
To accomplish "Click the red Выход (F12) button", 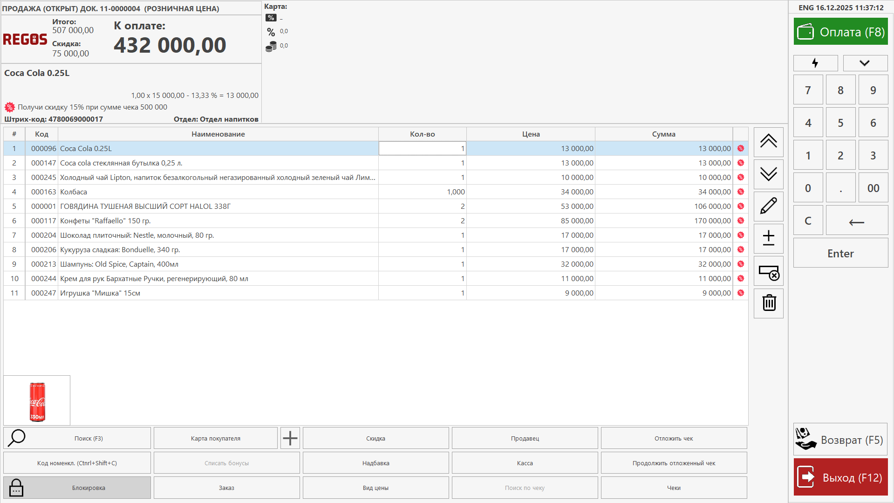I will click(841, 477).
